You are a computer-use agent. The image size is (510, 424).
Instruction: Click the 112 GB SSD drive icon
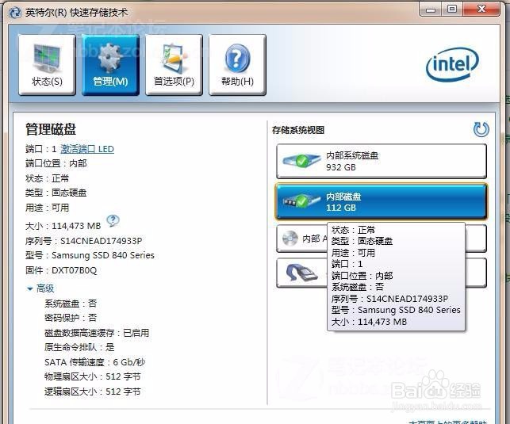point(301,201)
